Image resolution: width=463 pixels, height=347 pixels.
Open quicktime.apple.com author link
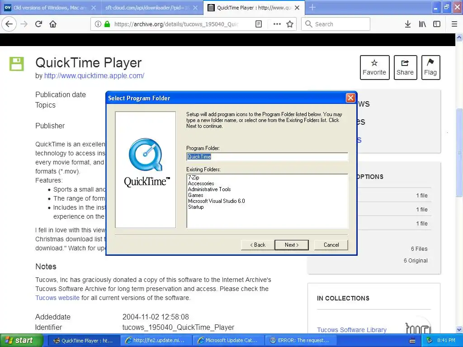[94, 75]
